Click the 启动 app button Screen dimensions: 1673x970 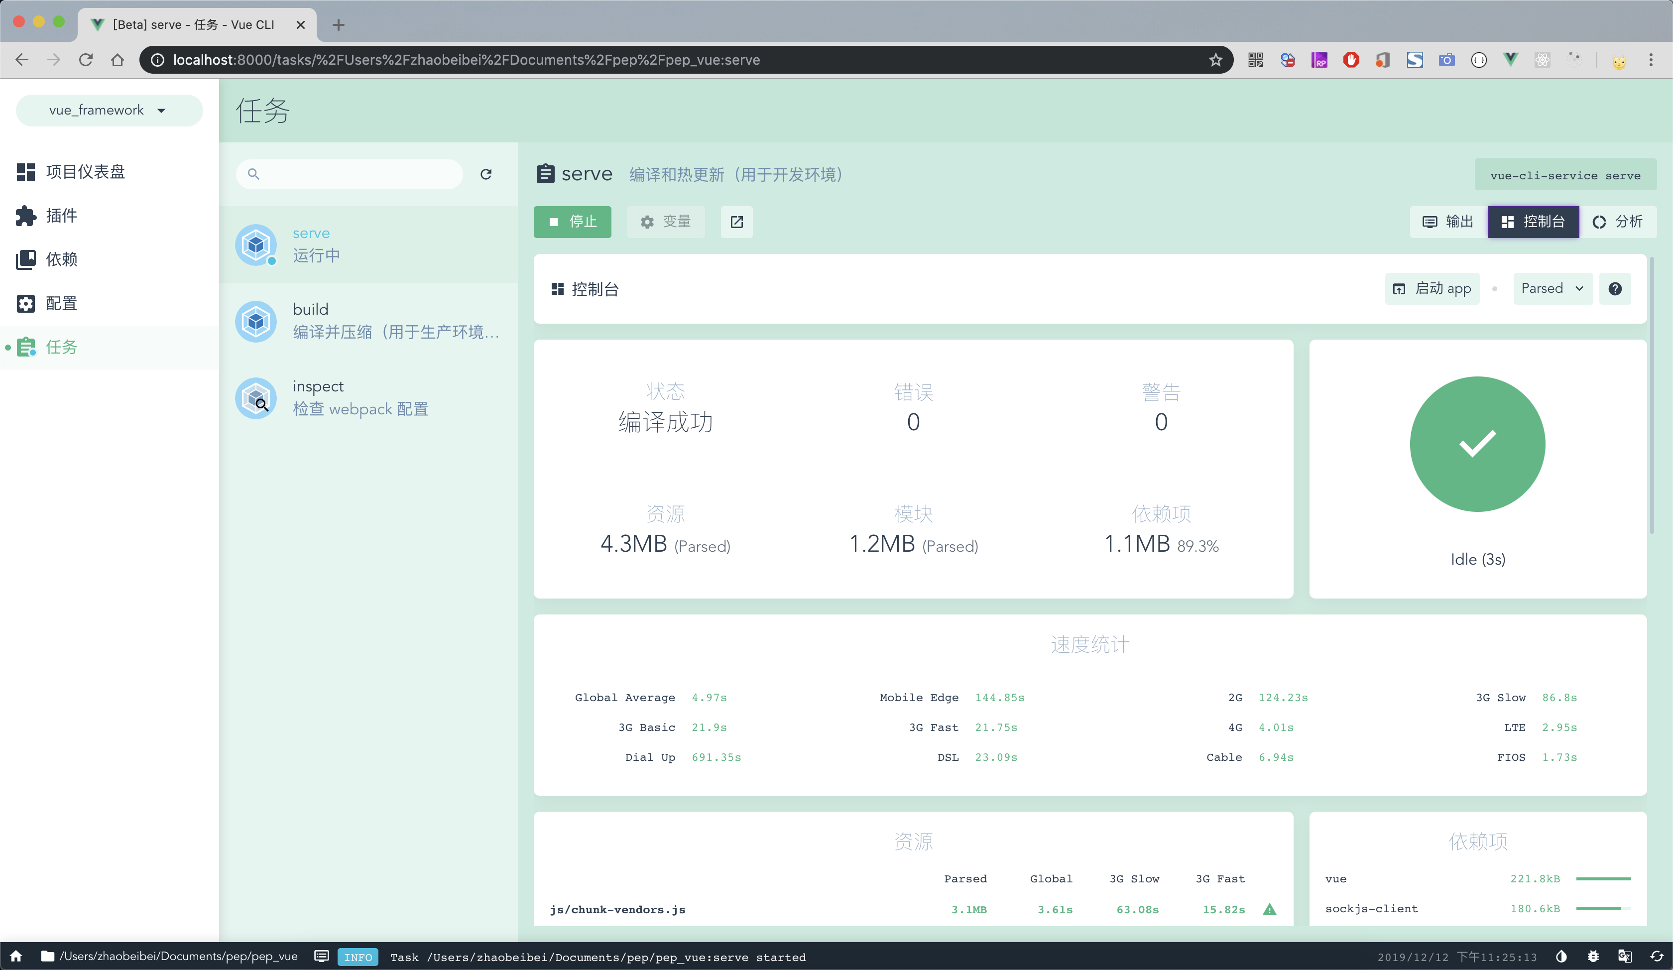point(1432,289)
